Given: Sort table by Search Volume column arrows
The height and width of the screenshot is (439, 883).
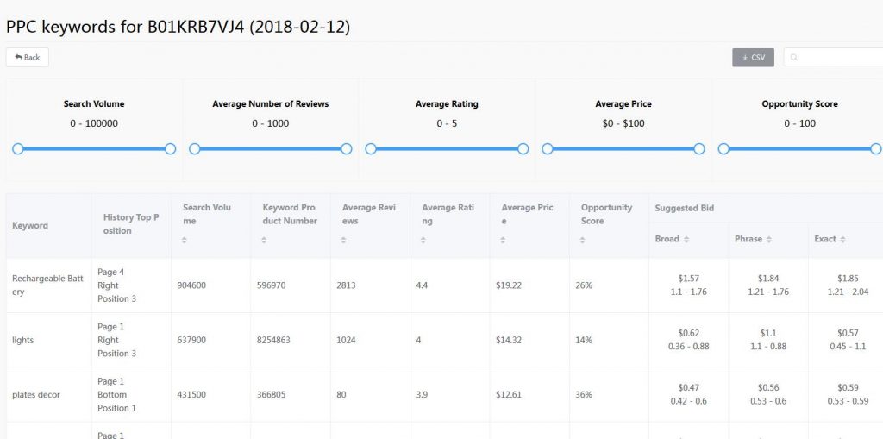Looking at the screenshot, I should coord(185,240).
